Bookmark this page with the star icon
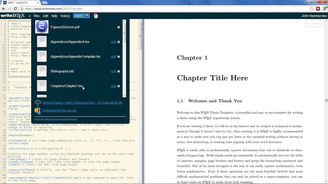Viewport: 328px width, 184px height. click(x=311, y=9)
